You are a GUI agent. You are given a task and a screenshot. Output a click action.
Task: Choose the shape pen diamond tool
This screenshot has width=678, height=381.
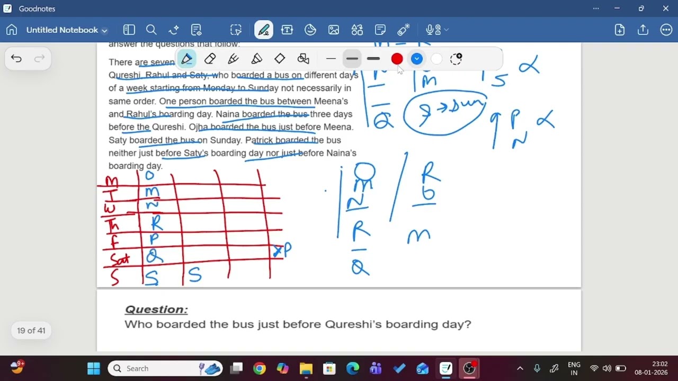[280, 59]
